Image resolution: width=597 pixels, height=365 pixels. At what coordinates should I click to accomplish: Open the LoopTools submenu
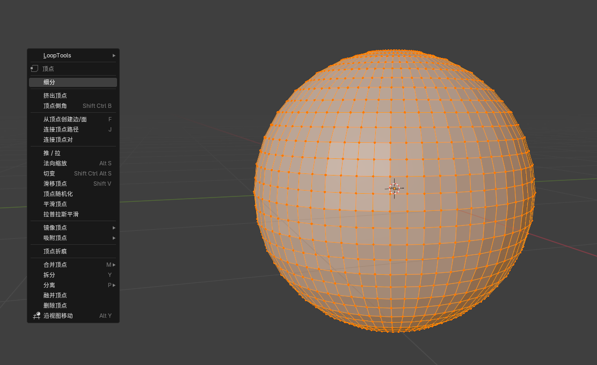[x=73, y=56]
